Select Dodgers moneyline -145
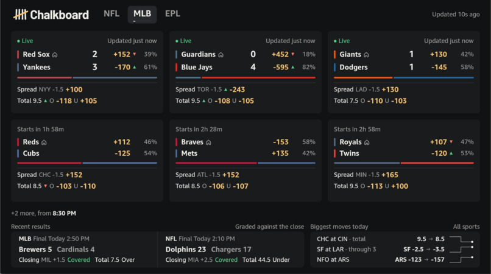The image size is (491, 274). click(439, 67)
